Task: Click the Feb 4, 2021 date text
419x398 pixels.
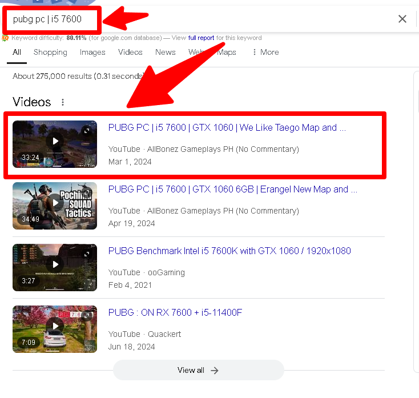Action: pyautogui.click(x=130, y=285)
